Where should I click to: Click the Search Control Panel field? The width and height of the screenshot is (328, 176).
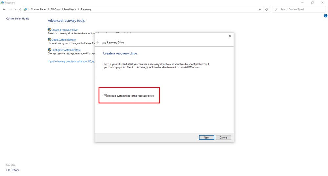[299, 9]
